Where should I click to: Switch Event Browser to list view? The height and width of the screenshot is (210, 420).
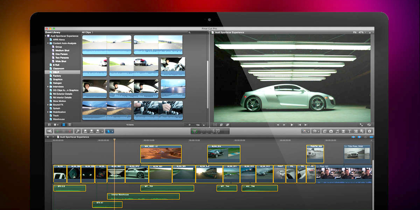tap(70, 125)
